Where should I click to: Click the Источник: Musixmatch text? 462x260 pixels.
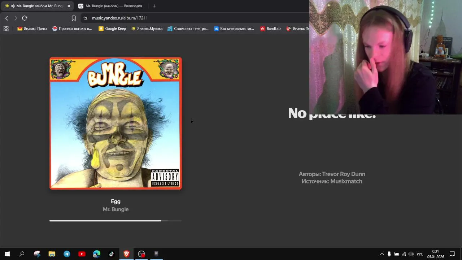[332, 181]
